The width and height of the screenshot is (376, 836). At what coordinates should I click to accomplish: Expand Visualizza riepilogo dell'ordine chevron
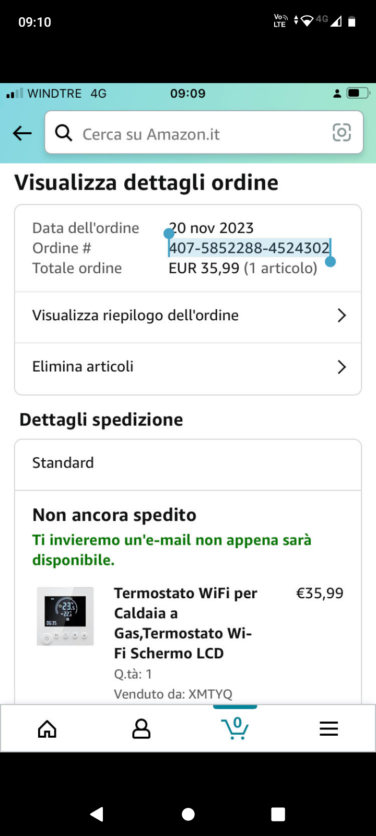(x=342, y=316)
